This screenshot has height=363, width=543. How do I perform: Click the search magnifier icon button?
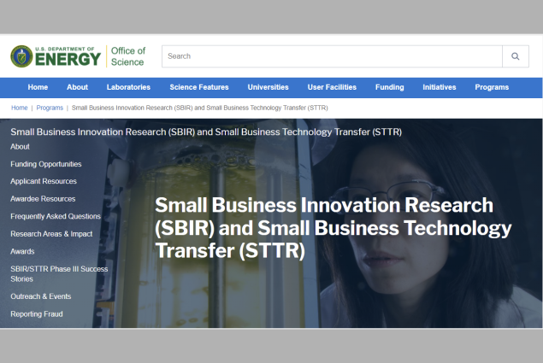[516, 56]
